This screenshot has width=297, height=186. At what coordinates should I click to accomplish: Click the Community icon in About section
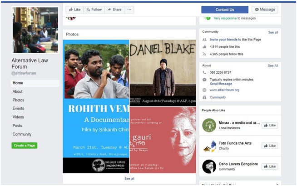205,97
